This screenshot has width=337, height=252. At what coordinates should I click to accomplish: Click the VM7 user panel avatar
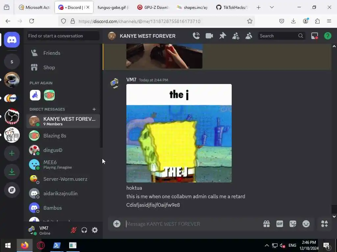pos(32,230)
